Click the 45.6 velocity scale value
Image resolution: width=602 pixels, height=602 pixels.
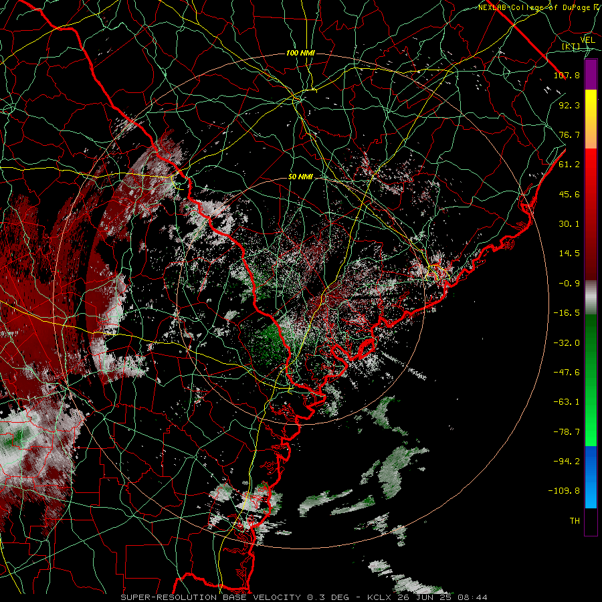[x=569, y=194]
